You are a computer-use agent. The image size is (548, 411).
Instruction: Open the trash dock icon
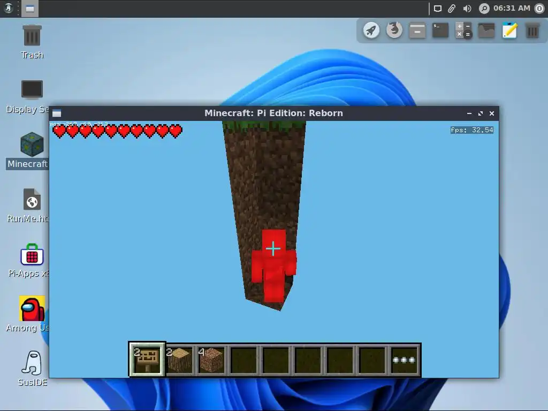[x=532, y=31]
